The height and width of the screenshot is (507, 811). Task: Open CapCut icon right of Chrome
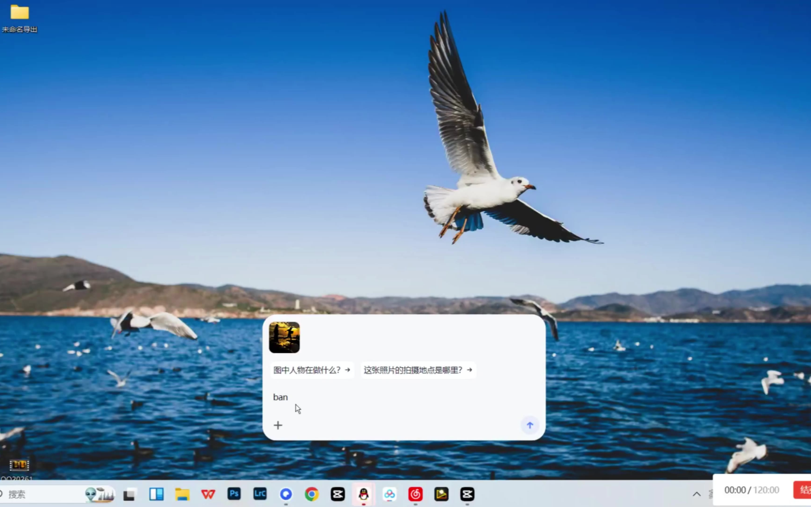point(338,494)
